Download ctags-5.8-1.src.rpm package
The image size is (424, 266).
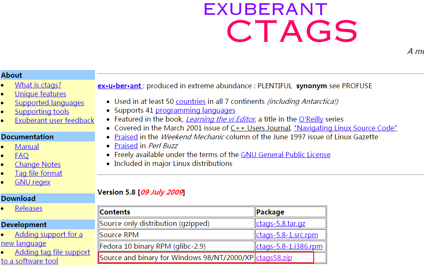pyautogui.click(x=287, y=235)
